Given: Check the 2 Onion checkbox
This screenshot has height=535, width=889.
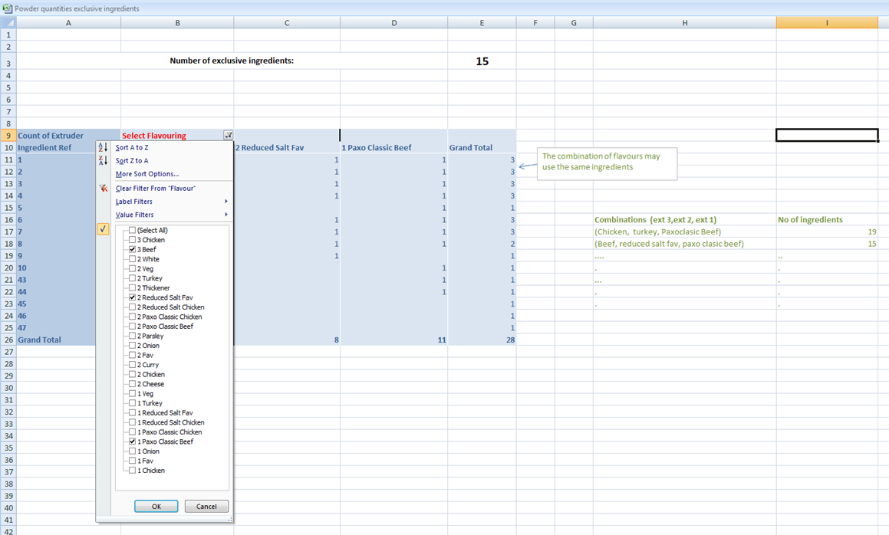Looking at the screenshot, I should tap(132, 346).
